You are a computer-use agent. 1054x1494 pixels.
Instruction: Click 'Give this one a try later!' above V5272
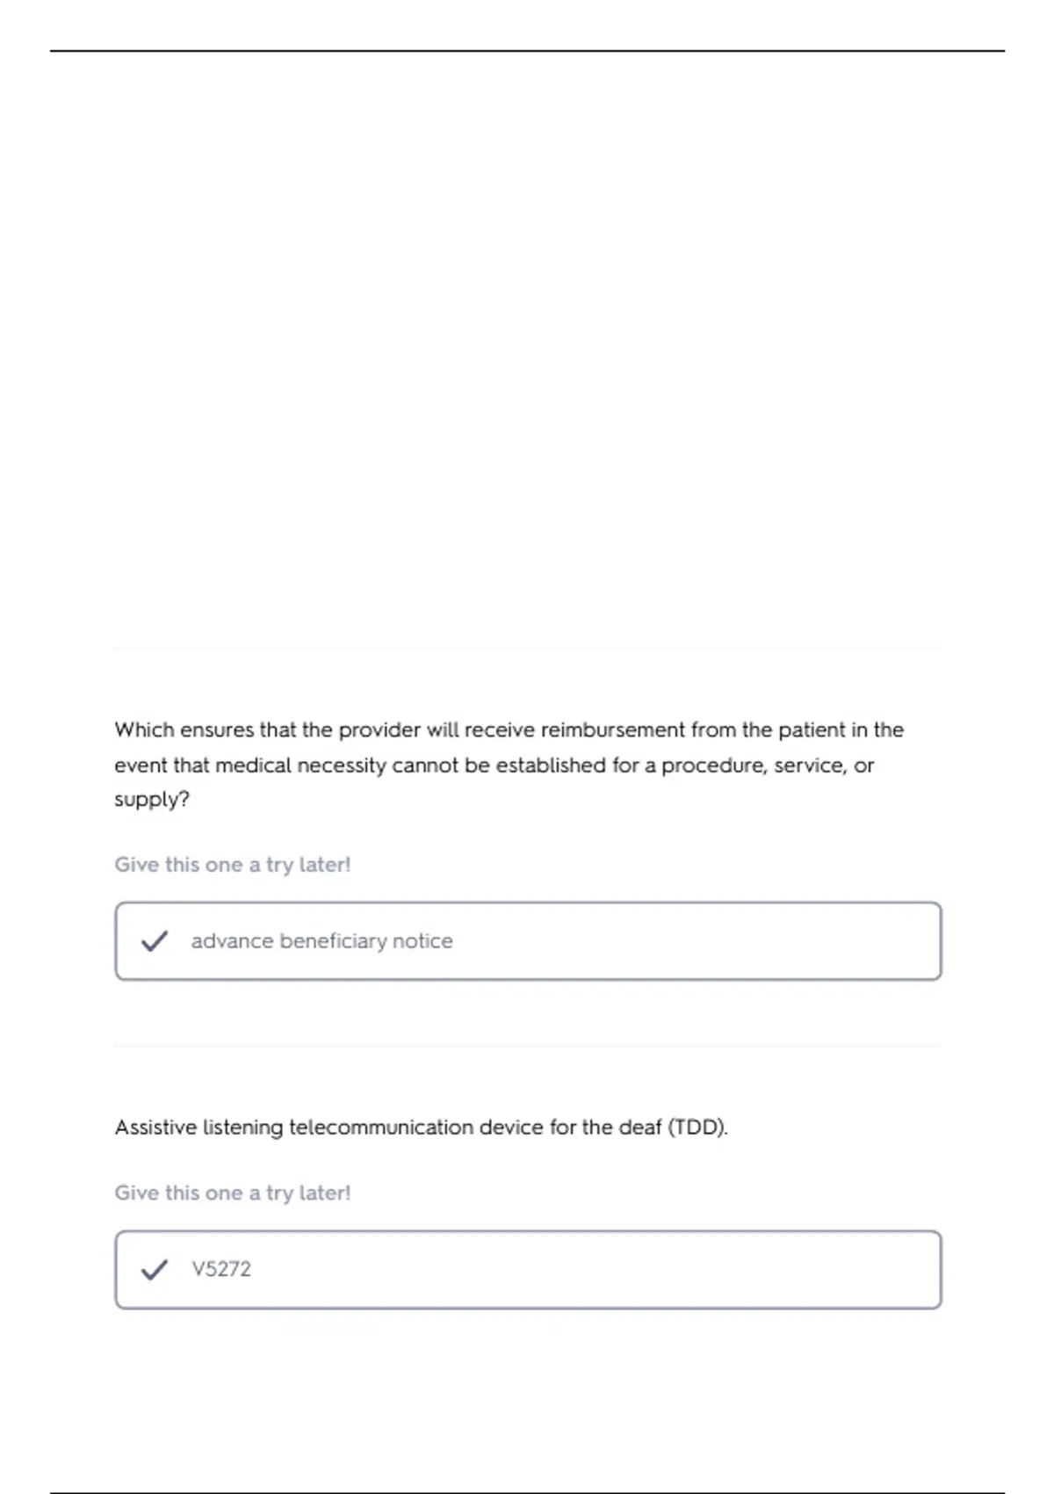[233, 1193]
